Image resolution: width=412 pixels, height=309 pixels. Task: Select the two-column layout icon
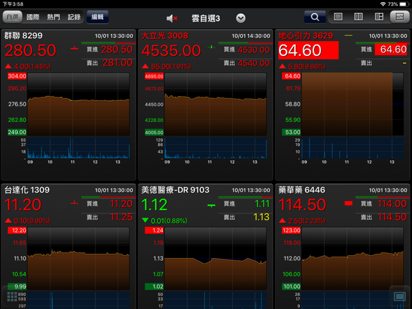358,17
